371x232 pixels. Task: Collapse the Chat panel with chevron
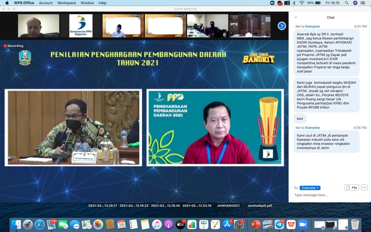(x=296, y=17)
